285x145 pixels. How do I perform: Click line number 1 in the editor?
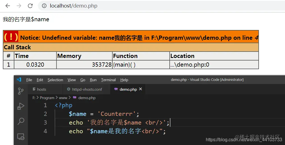(x=45, y=105)
